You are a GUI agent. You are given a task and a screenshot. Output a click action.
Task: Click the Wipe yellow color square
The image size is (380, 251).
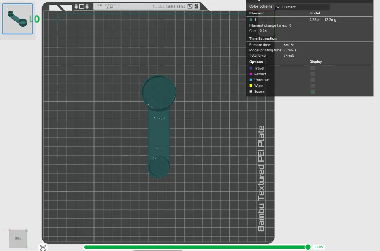[251, 86]
